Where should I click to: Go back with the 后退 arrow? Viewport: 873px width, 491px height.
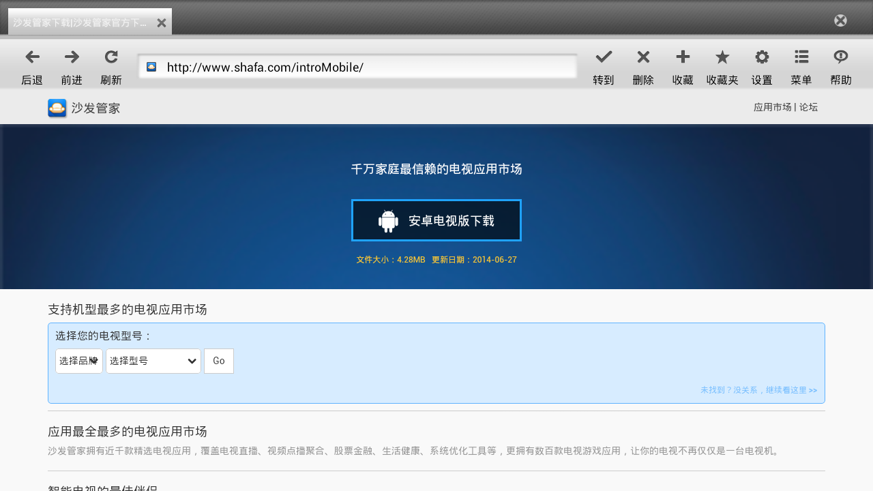tap(32, 57)
